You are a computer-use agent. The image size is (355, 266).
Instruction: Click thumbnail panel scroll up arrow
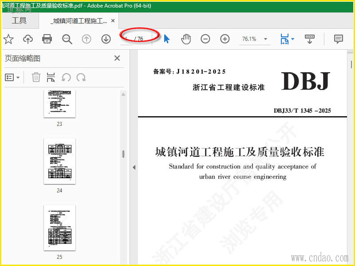click(x=123, y=94)
